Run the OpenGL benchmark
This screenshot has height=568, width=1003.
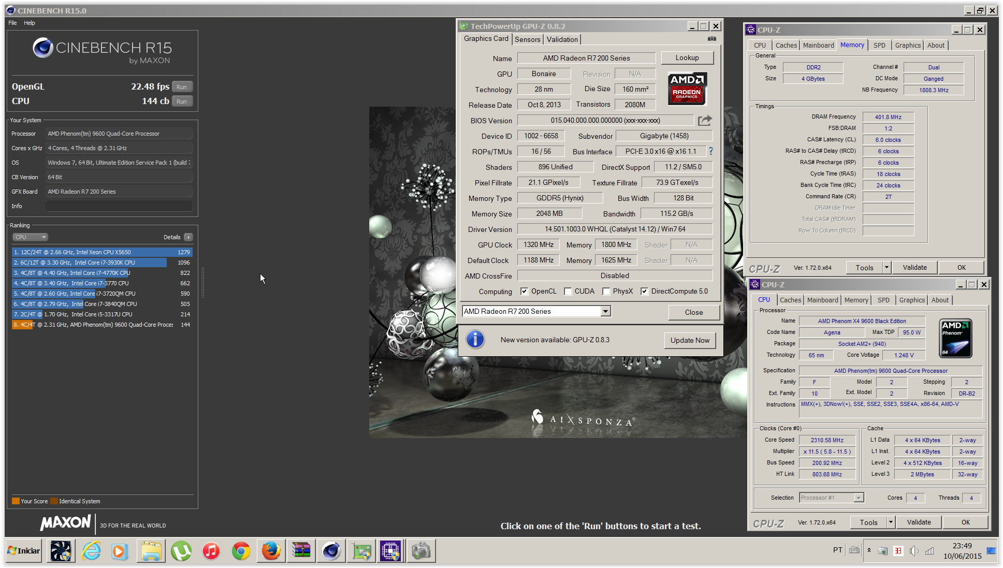[181, 87]
